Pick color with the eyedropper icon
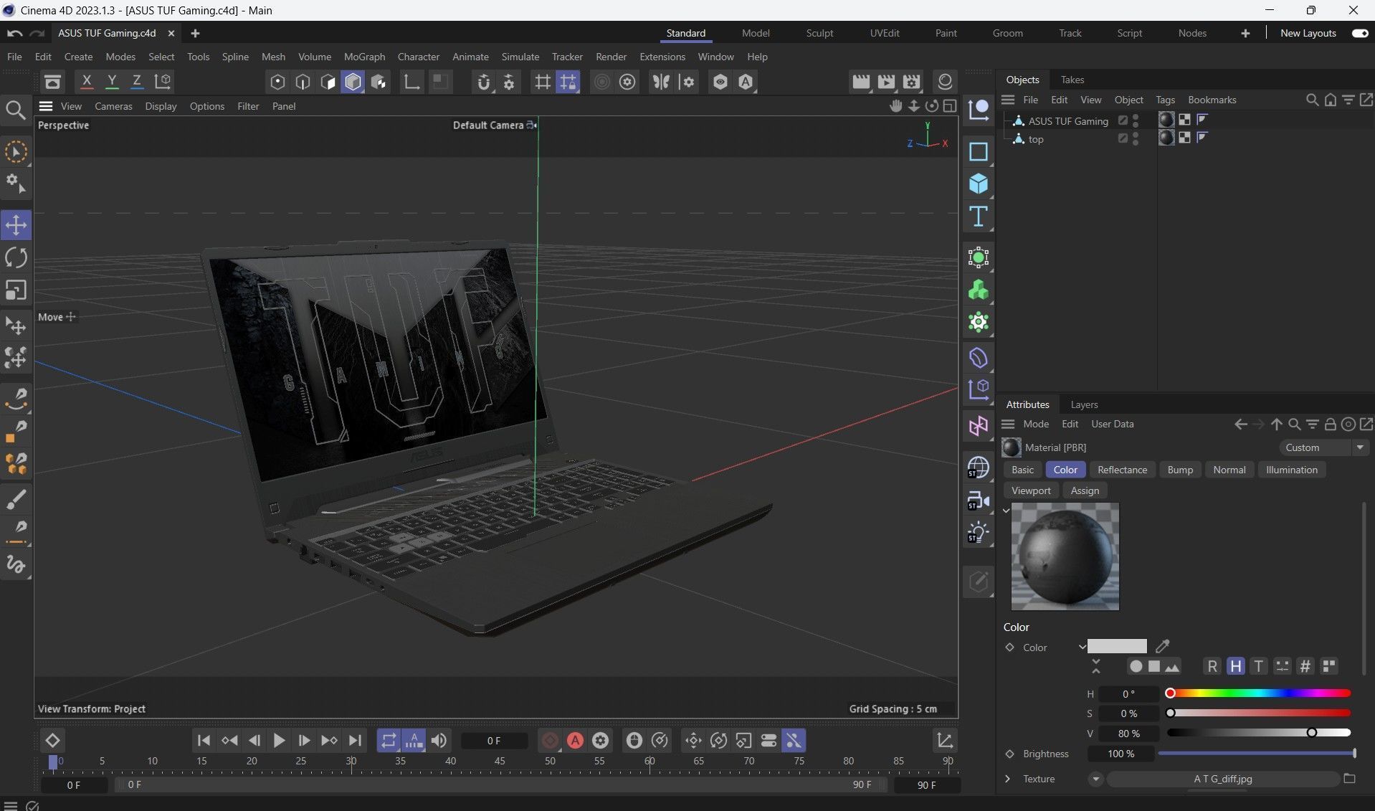 pos(1163,646)
